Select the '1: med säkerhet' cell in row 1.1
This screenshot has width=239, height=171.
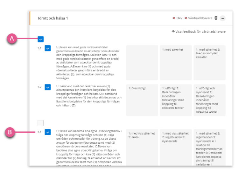point(176,63)
